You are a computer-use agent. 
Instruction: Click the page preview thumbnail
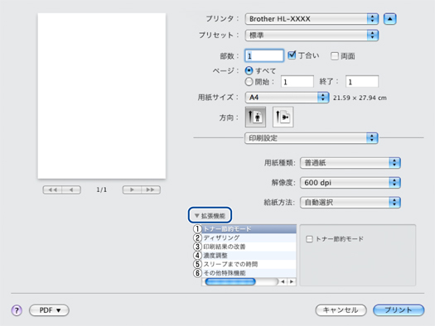coord(102,96)
